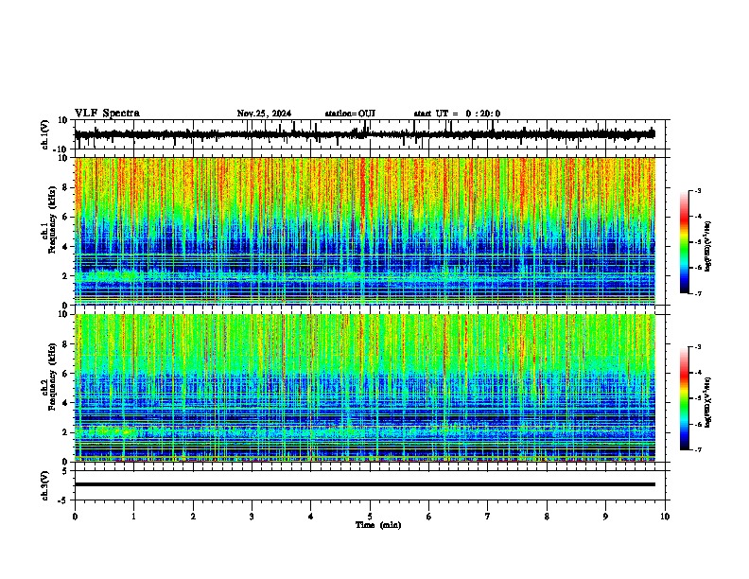Click the 'ch.3(V)' axis label

click(x=45, y=486)
